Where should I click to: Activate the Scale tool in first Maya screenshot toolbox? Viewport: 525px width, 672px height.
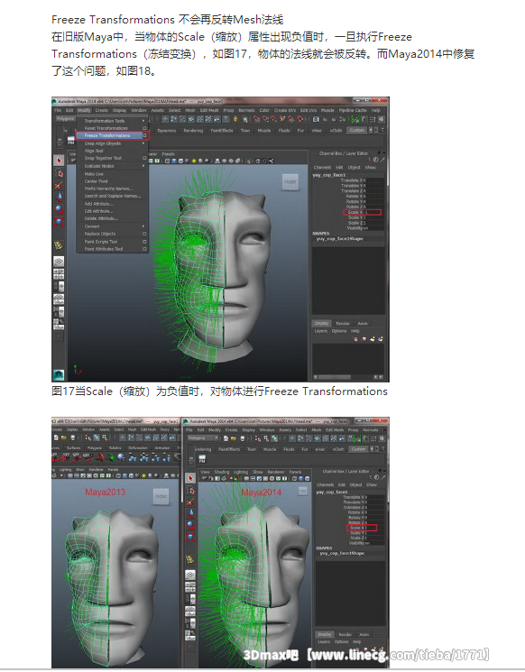(x=60, y=222)
